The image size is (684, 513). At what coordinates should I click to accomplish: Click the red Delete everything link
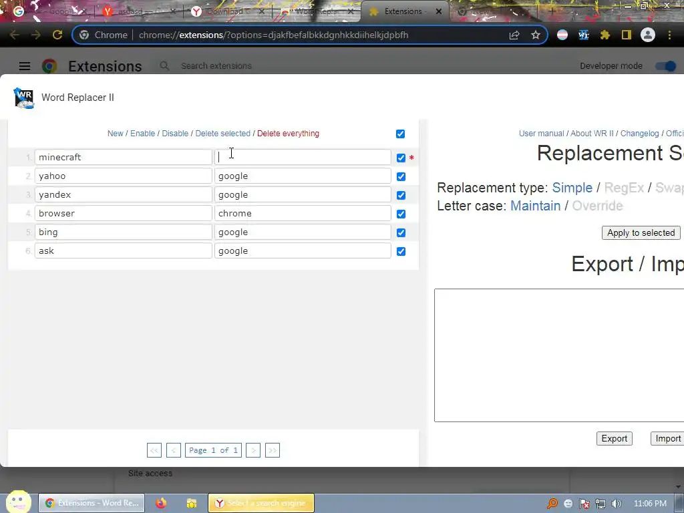coord(288,134)
